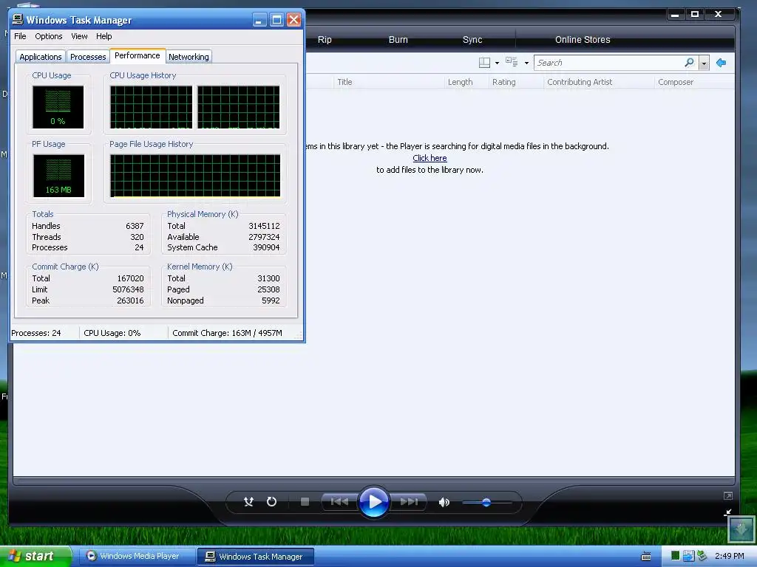Click the Task Manager title bar icon
757x567 pixels.
tap(18, 19)
